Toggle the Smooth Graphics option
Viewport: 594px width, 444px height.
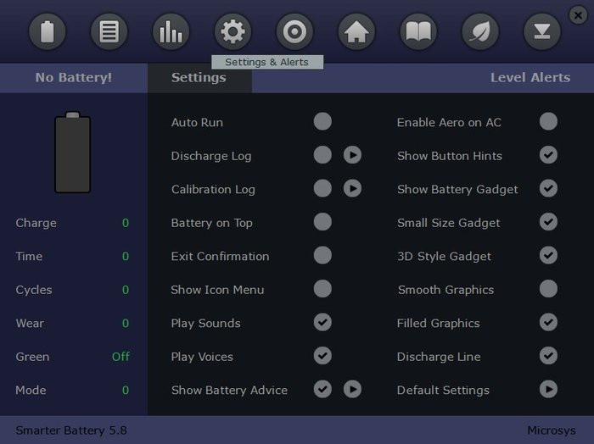(548, 289)
